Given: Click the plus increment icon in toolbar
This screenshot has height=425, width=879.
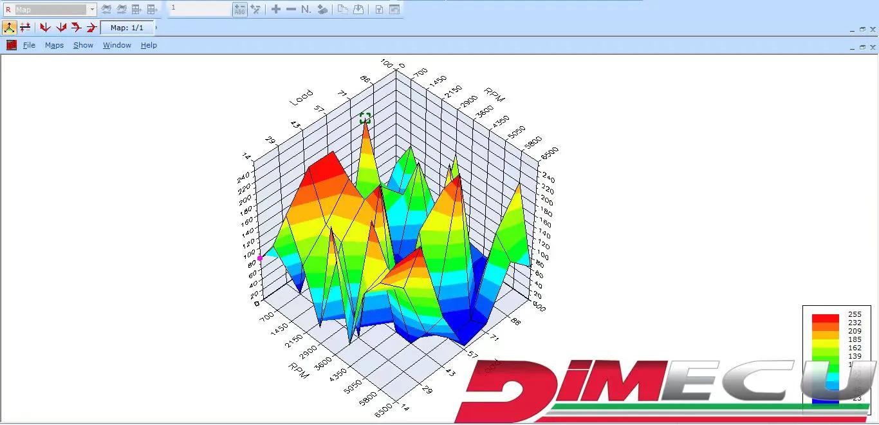Looking at the screenshot, I should (x=275, y=10).
